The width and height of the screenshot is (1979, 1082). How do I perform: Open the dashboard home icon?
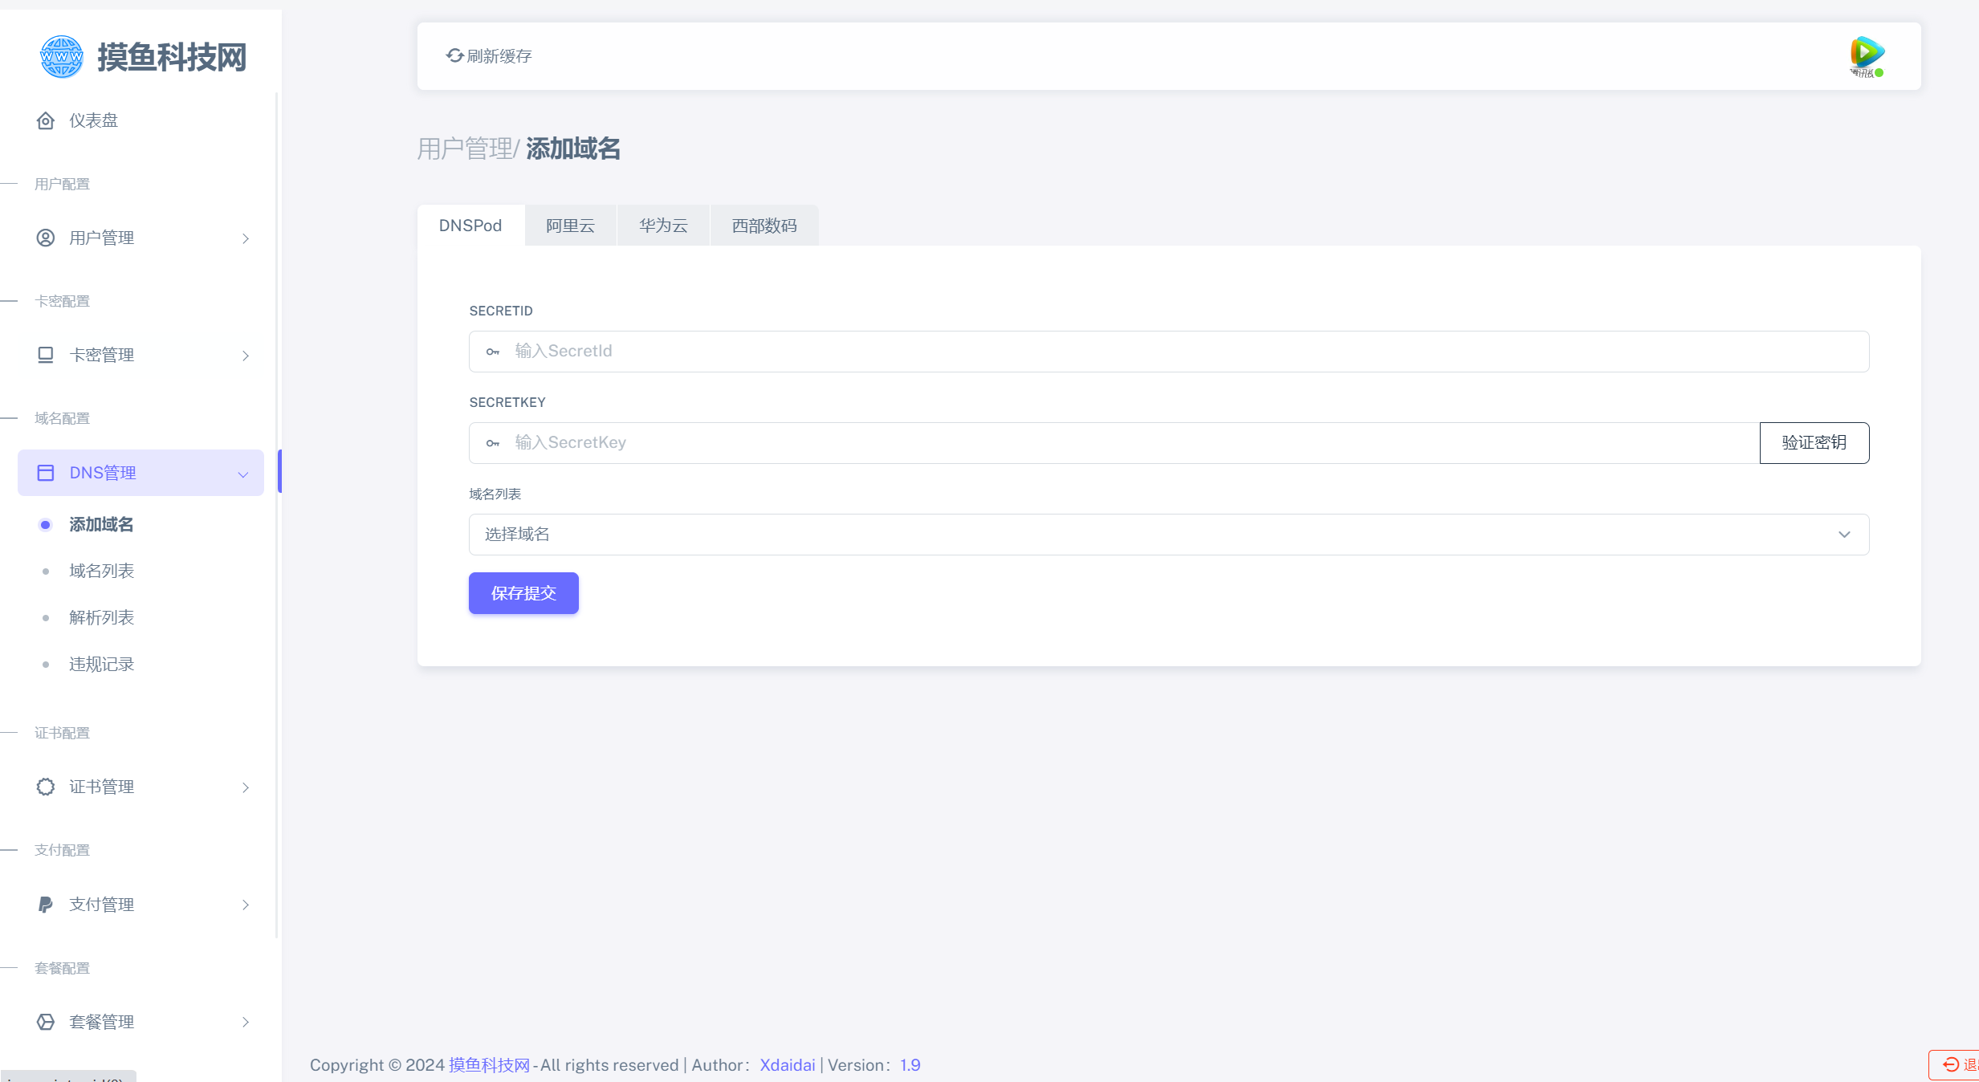click(x=46, y=120)
